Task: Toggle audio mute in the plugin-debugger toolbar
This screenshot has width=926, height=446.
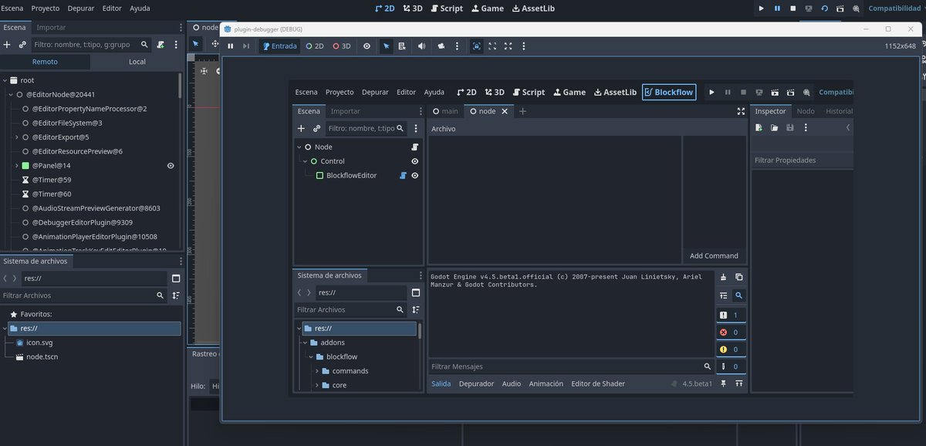Action: pos(421,46)
